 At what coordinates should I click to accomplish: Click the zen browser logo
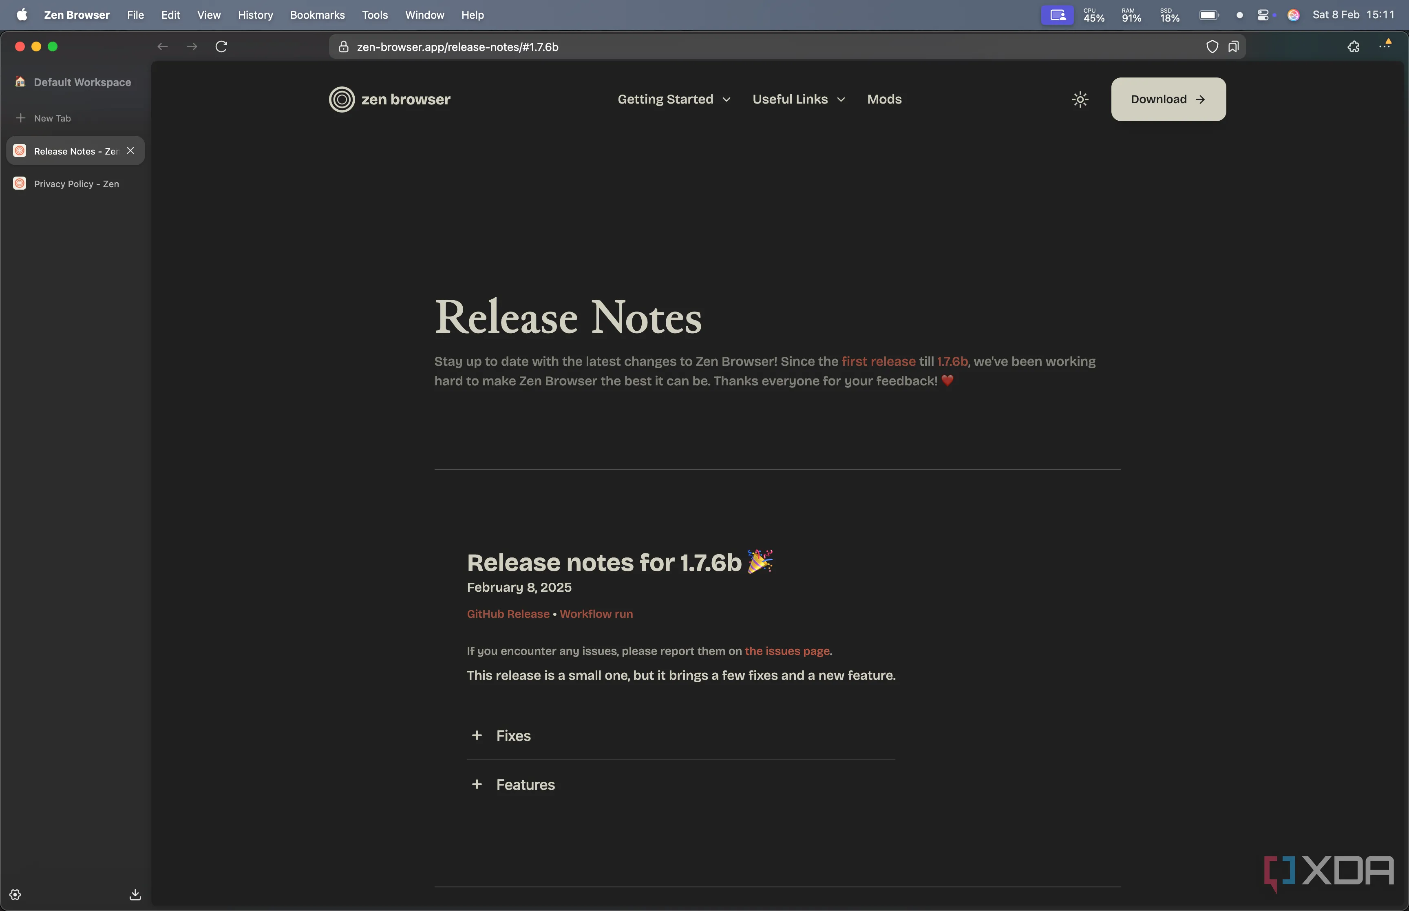coord(390,100)
